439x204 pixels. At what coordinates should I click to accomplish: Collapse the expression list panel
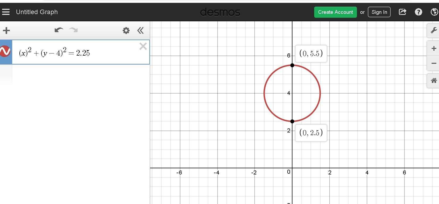click(140, 31)
